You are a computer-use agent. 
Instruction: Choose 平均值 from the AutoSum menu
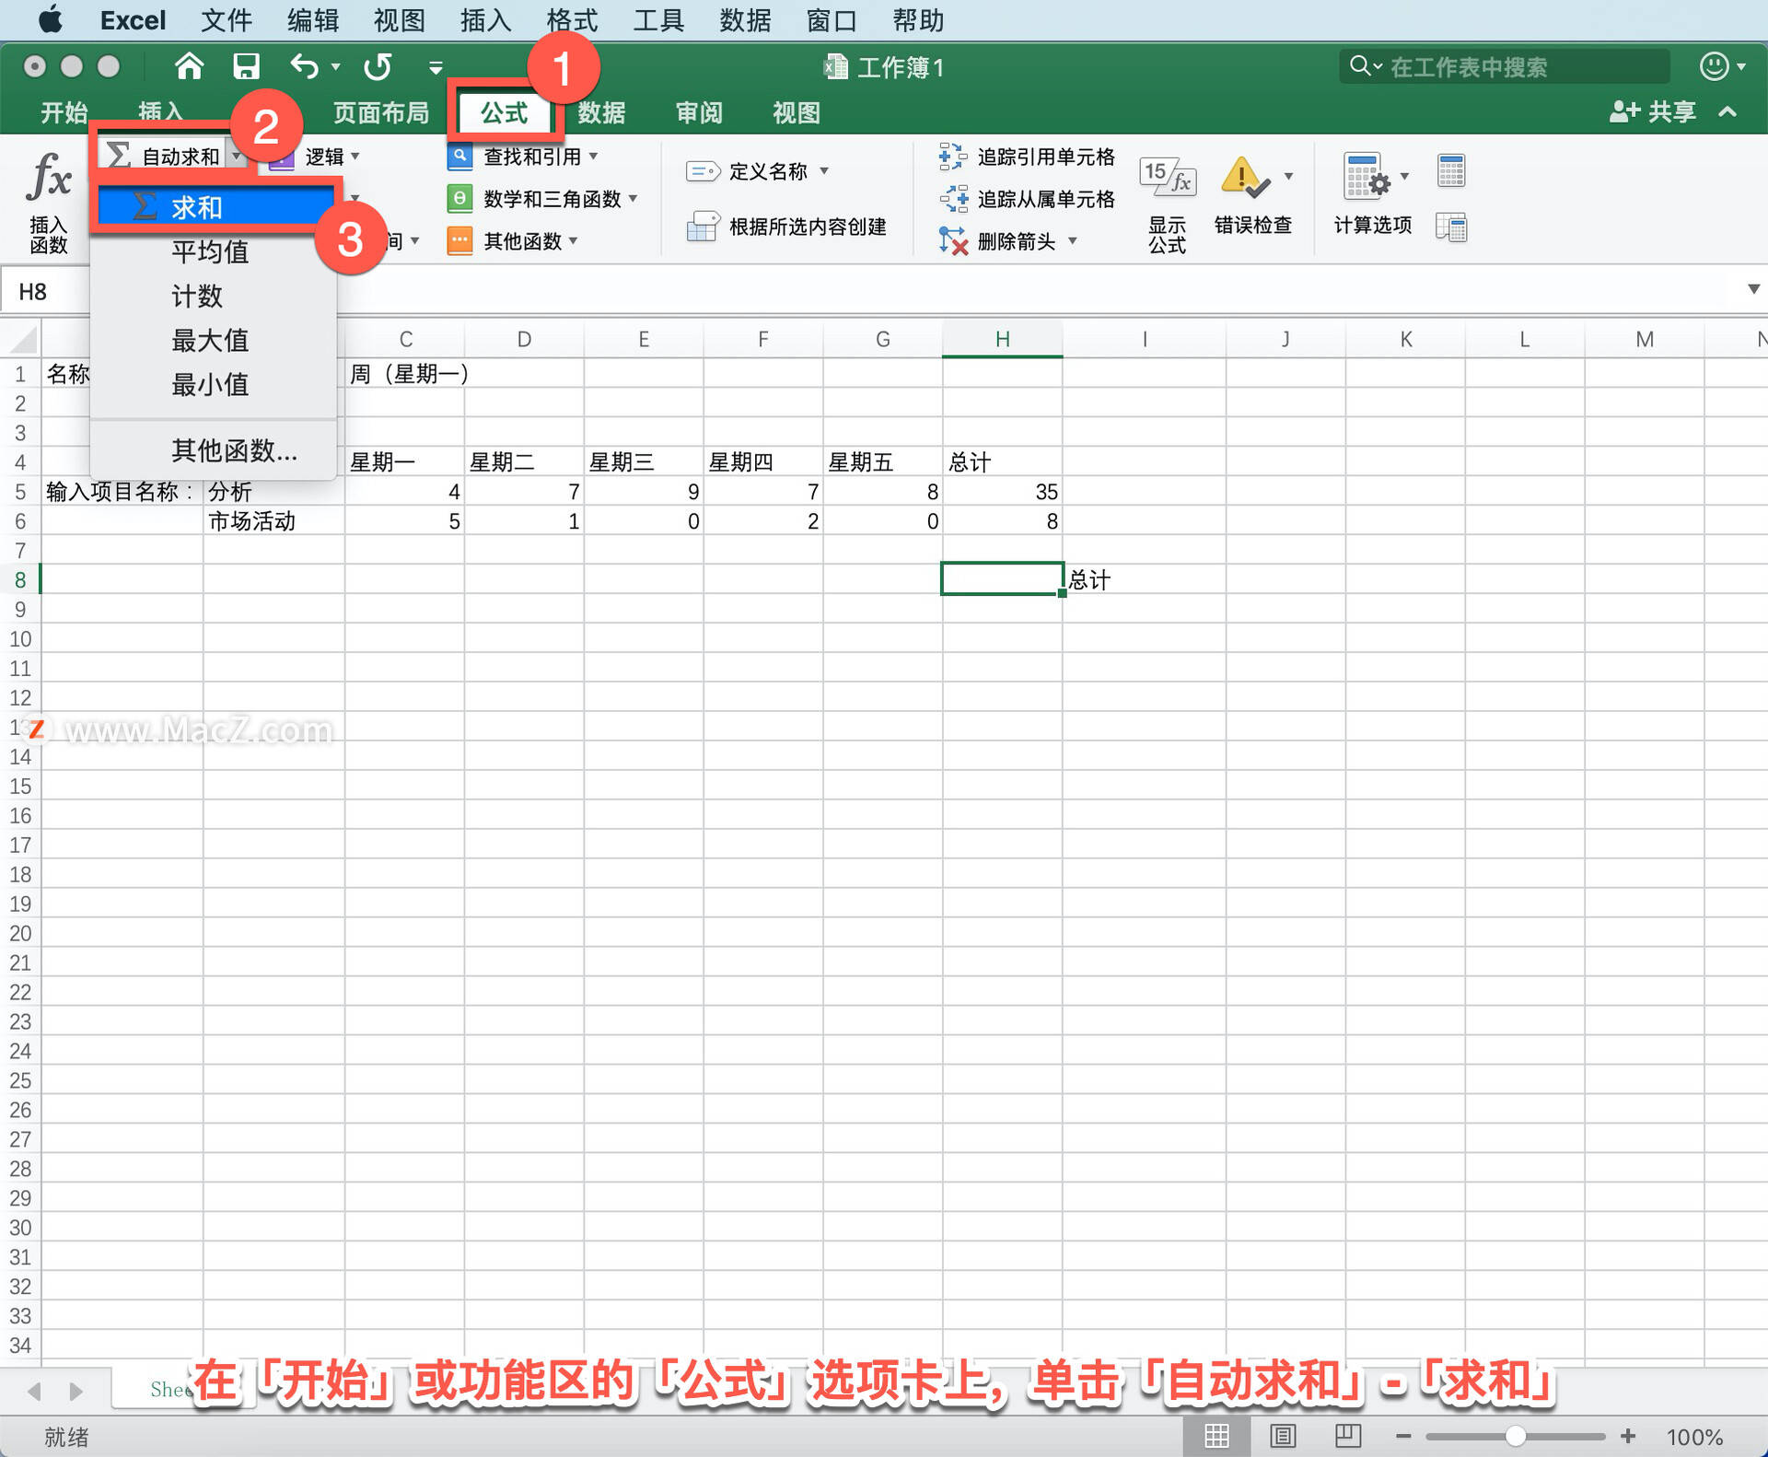tap(209, 251)
